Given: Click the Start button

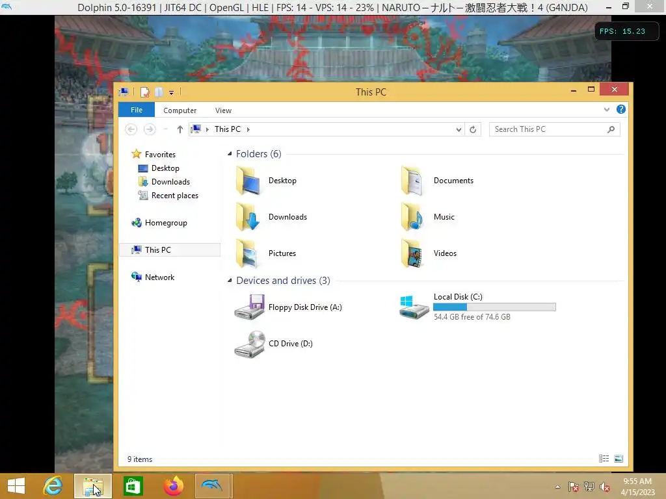Looking at the screenshot, I should (16, 486).
